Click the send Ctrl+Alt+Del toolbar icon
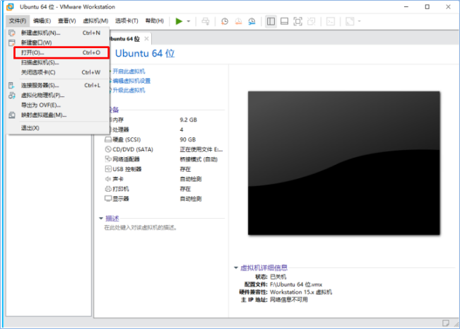 (x=206, y=21)
